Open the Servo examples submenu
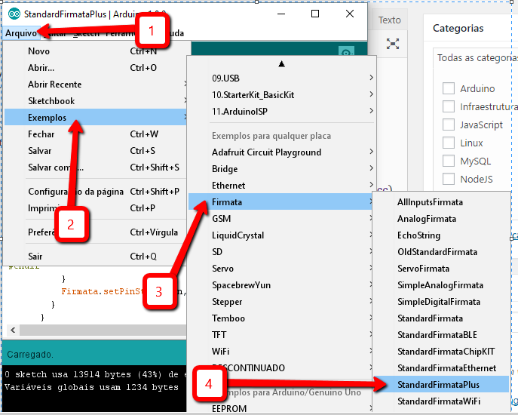Viewport: 518px width, 415px height. pyautogui.click(x=280, y=268)
